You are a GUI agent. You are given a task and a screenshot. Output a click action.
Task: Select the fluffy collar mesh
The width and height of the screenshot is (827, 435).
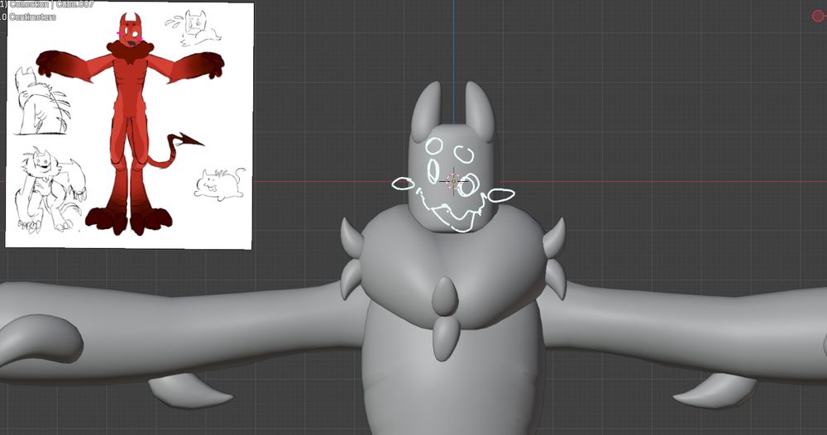point(453,269)
